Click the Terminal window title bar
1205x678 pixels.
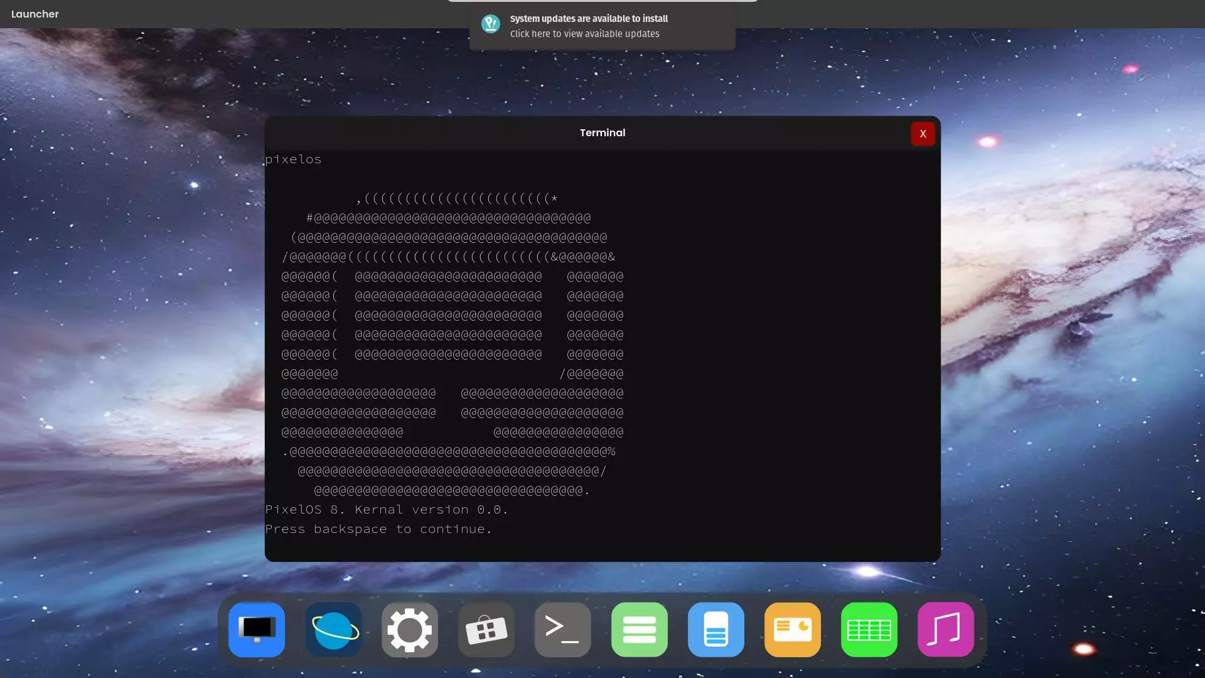click(602, 132)
